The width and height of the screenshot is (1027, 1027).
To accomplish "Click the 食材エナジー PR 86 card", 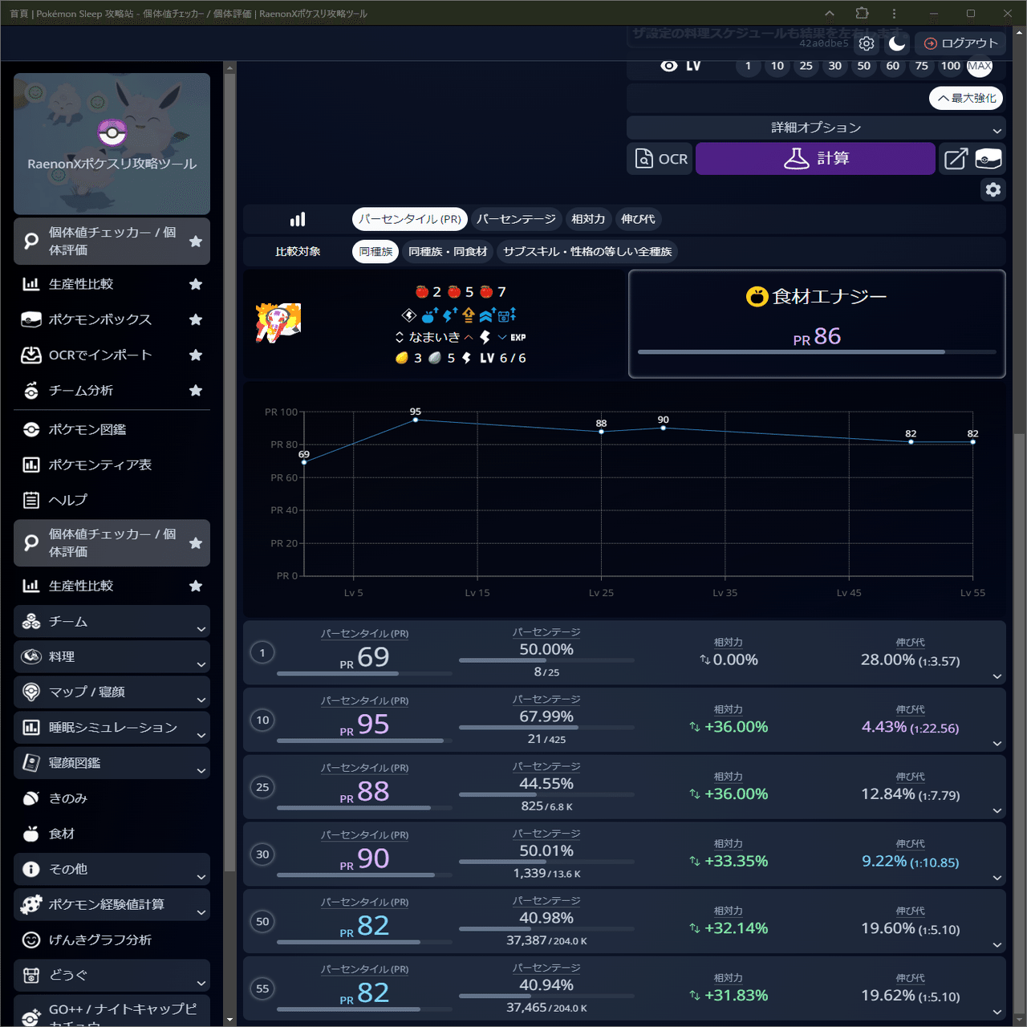I will [817, 323].
